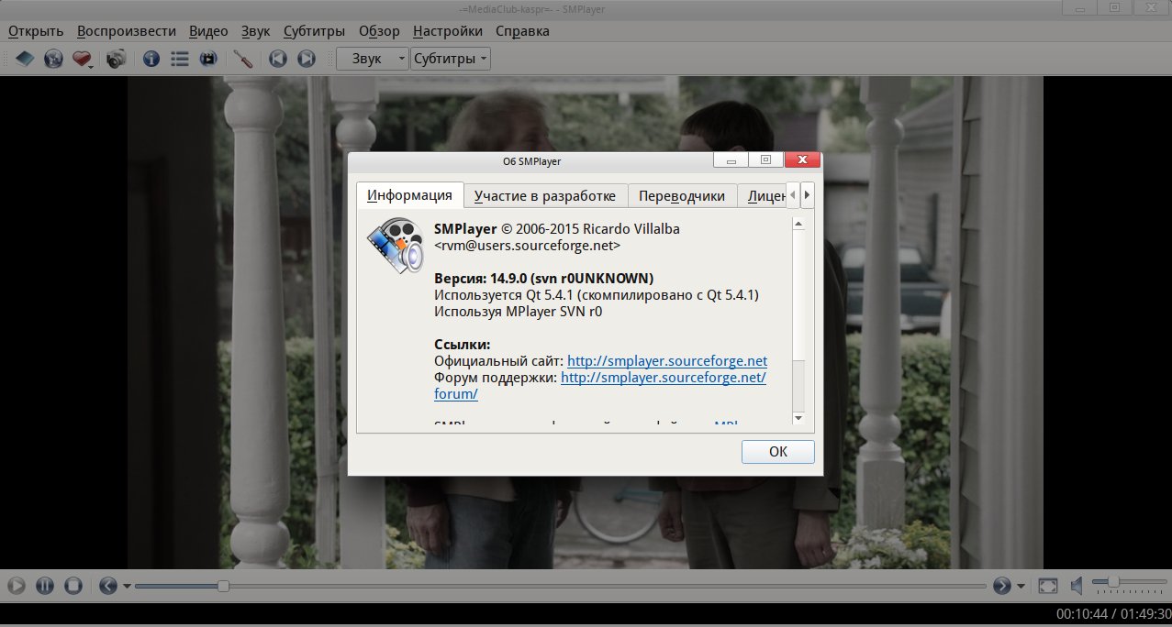The image size is (1172, 627).
Task: Open the Звук toolbar dropdown
Action: click(373, 59)
